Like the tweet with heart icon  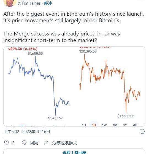coord(7,143)
